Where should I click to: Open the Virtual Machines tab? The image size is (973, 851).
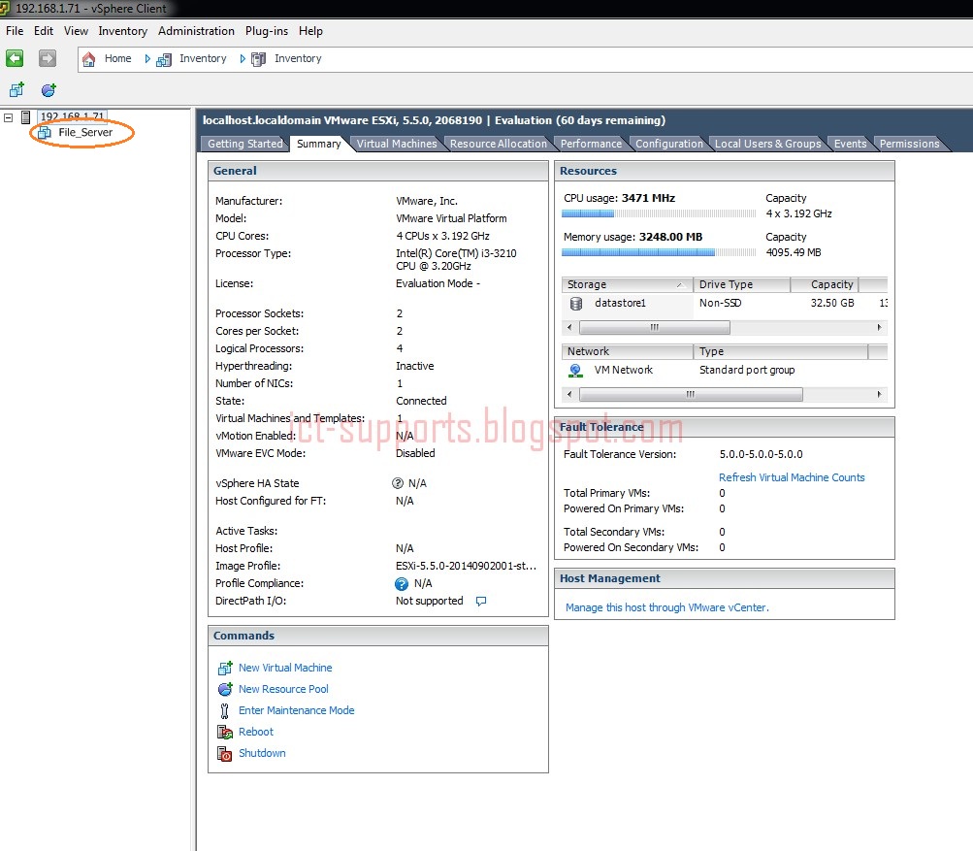[397, 144]
